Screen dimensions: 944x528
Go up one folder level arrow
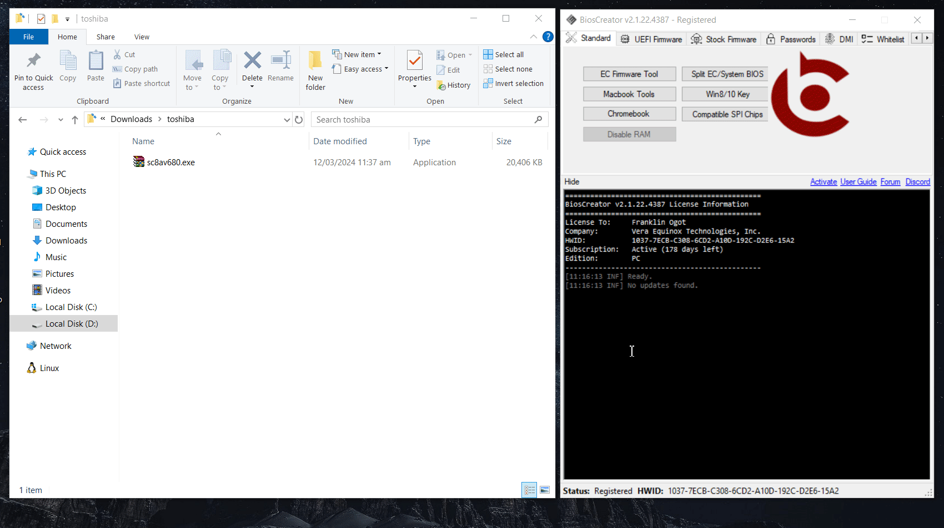coord(75,119)
